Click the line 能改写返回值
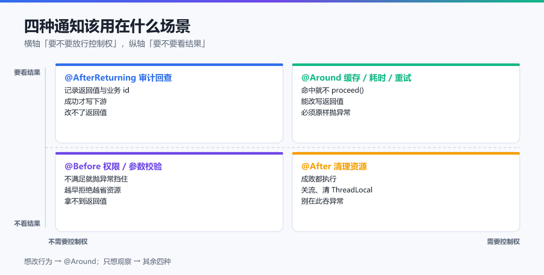The image size is (544, 275). 322,101
